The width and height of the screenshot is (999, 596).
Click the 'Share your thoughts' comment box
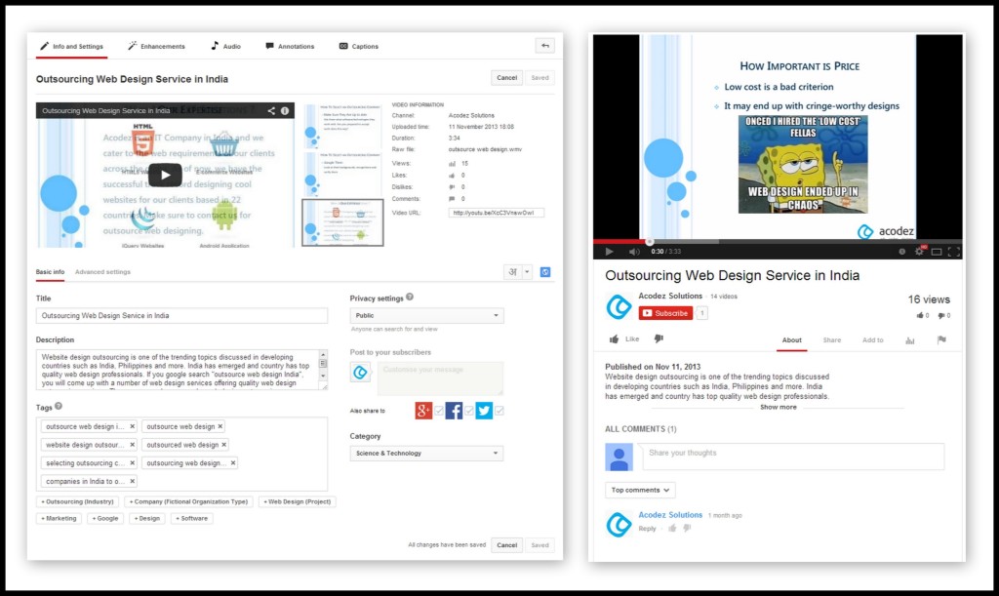pos(793,456)
